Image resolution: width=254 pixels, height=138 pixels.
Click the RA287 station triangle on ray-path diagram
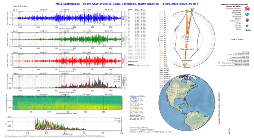click(192, 10)
